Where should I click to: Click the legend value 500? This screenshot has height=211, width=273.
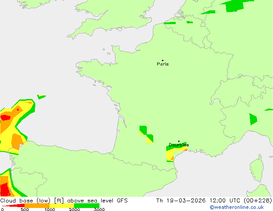pos(25,209)
